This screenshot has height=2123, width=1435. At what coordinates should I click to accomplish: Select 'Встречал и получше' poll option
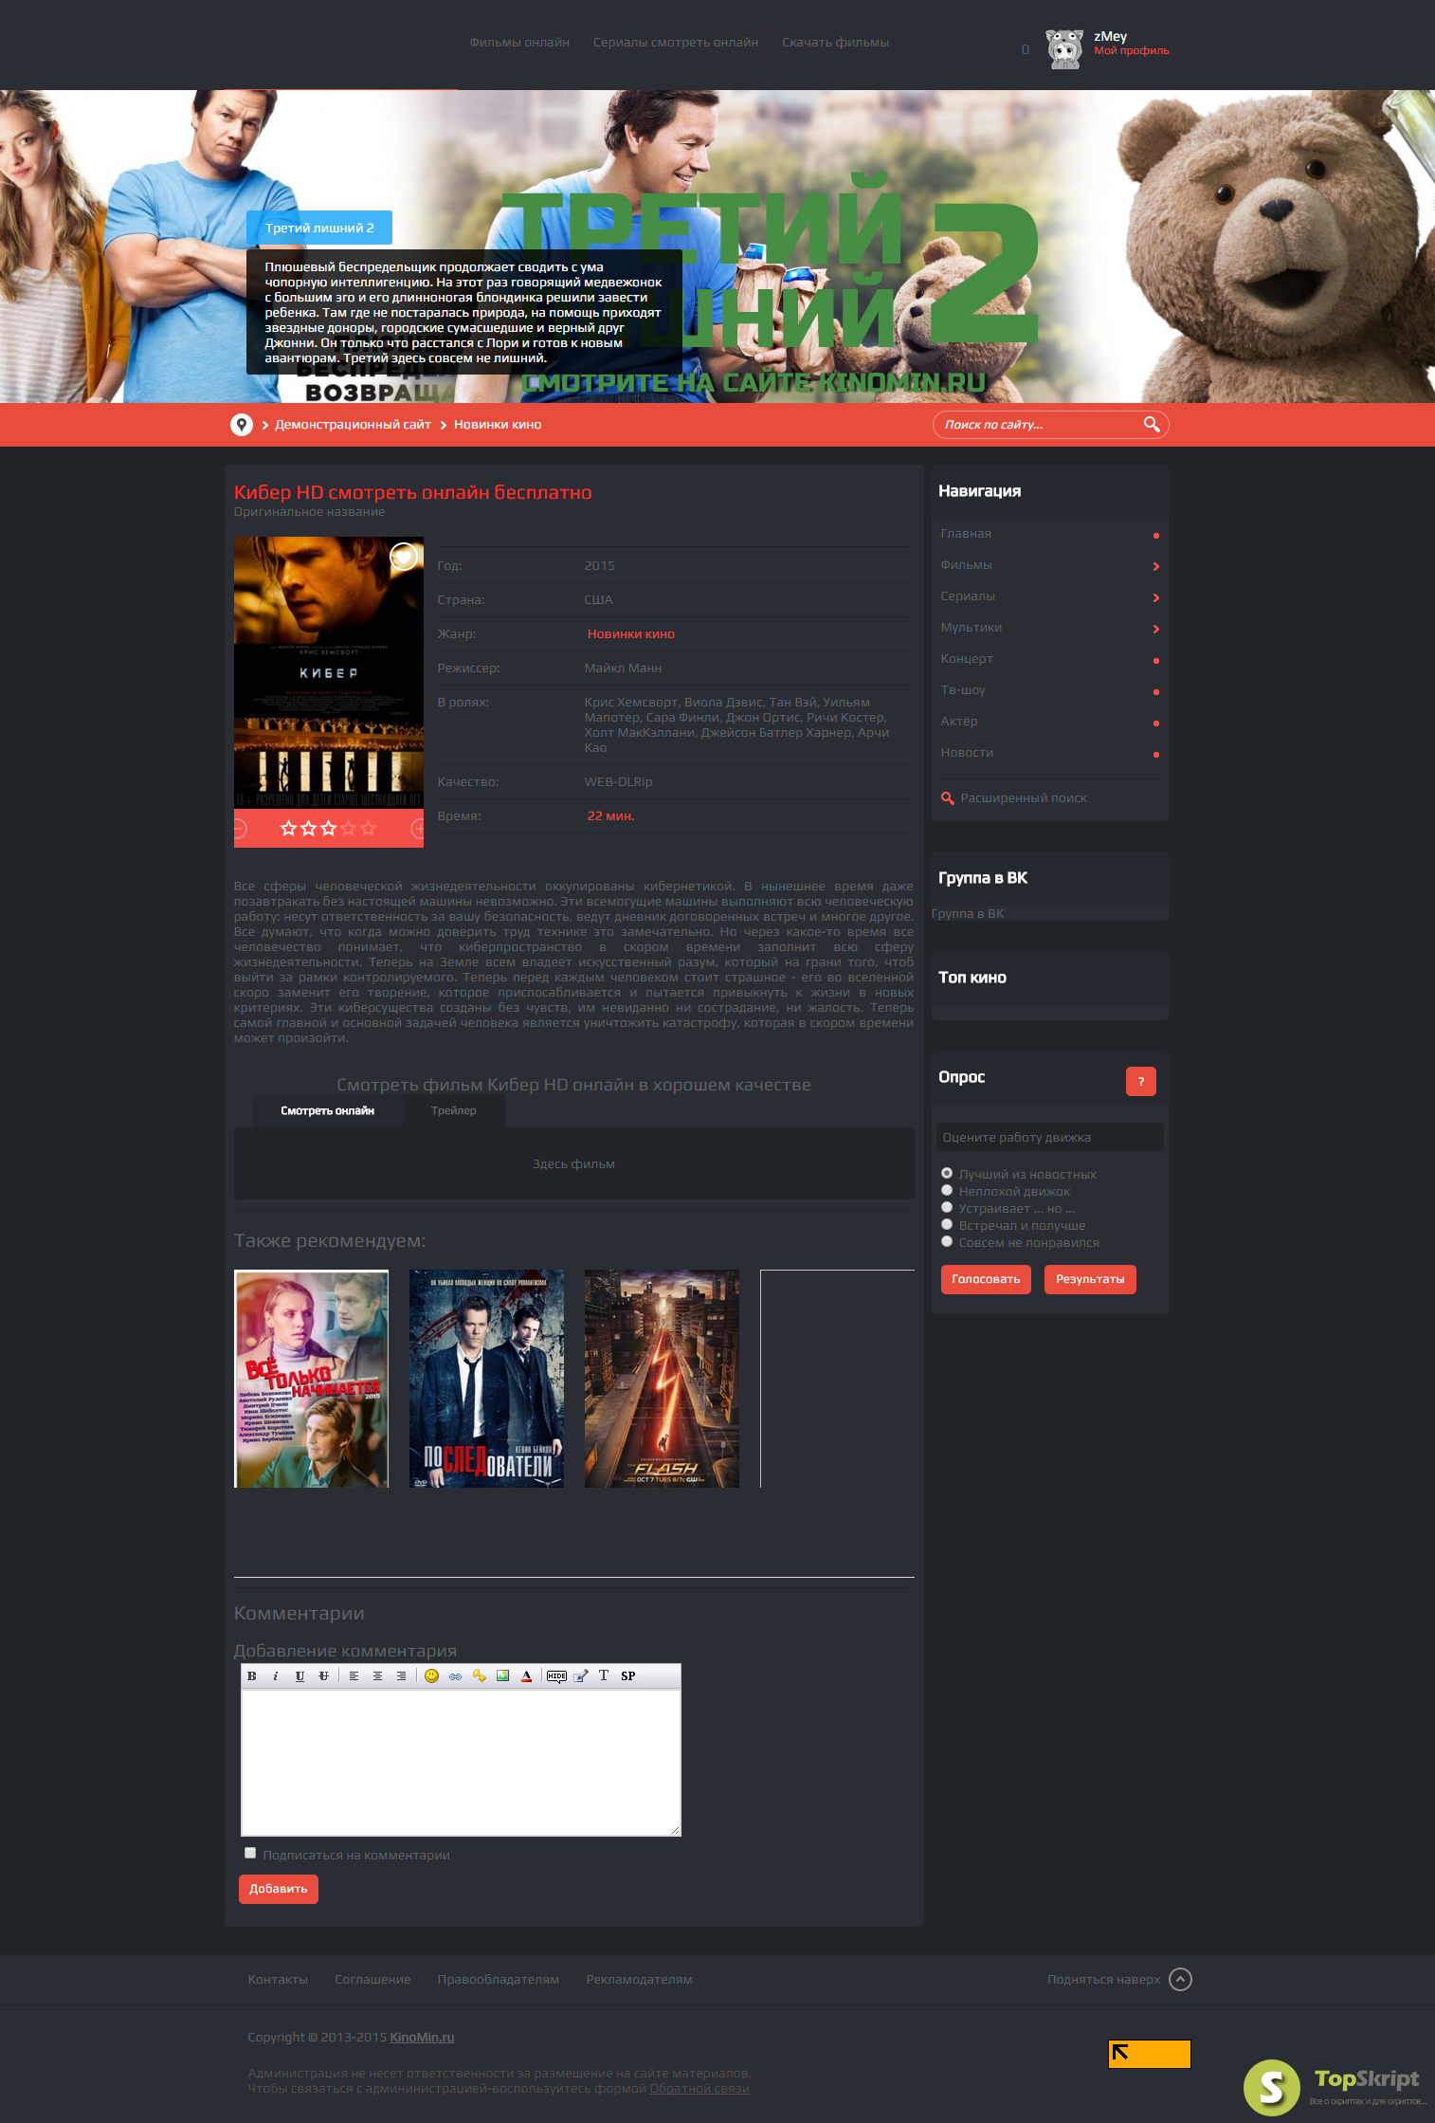(947, 1224)
